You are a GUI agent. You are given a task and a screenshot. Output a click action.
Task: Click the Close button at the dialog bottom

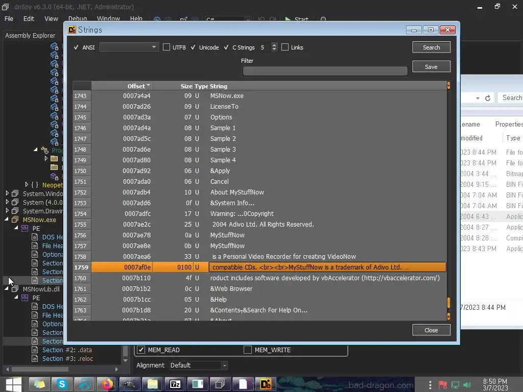tap(431, 330)
